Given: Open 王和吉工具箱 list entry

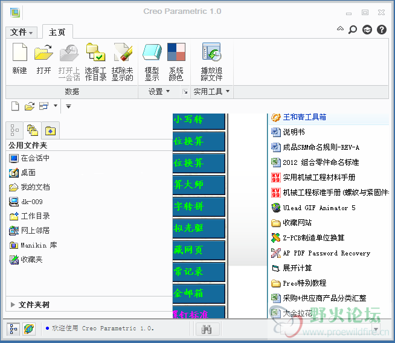Looking at the screenshot, I should point(298,117).
